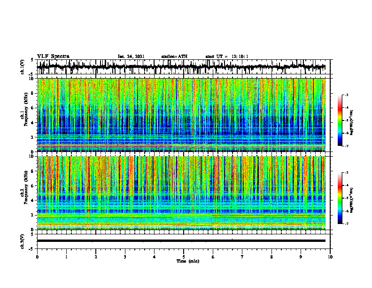This screenshot has height=288, width=372.
Task: Click inside the ch.2 spectrogram panel
Action: tap(181, 193)
